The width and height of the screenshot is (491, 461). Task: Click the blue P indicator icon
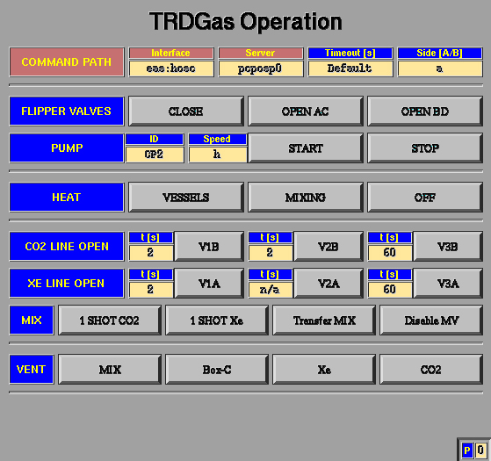tap(467, 450)
